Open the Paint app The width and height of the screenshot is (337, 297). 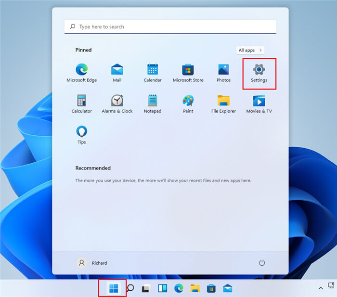pos(188,103)
